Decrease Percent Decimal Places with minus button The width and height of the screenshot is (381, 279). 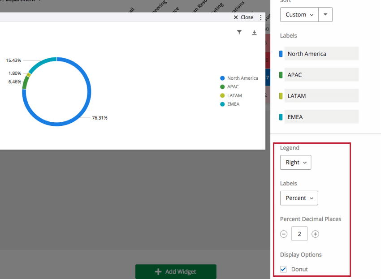(283, 233)
